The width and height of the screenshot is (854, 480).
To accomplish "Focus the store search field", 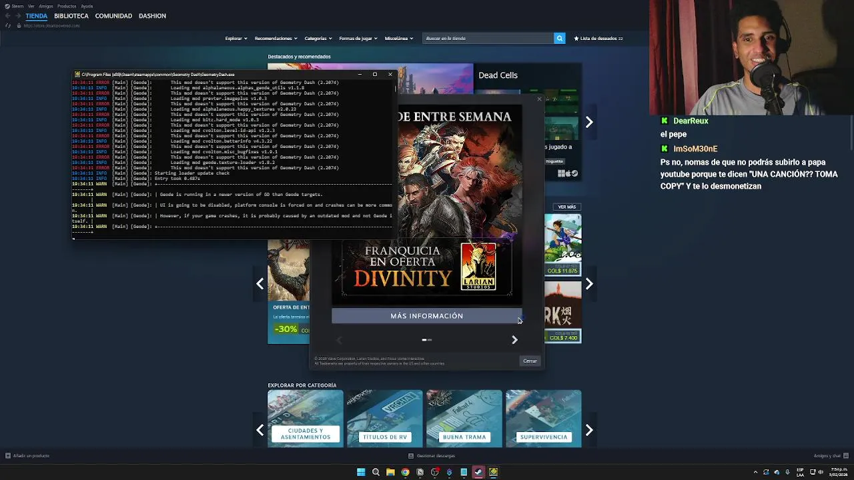I will [488, 38].
